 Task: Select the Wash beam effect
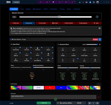point(48,55)
